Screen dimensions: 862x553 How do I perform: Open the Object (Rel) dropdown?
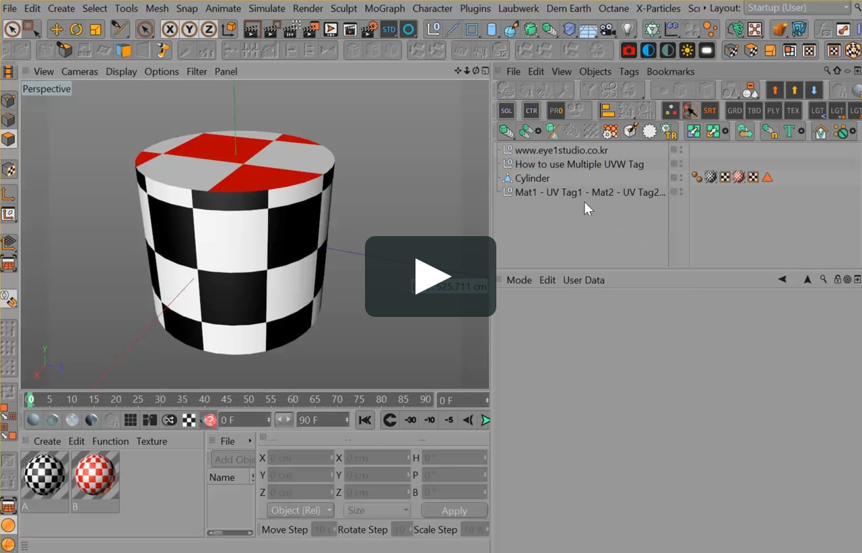[x=300, y=511]
